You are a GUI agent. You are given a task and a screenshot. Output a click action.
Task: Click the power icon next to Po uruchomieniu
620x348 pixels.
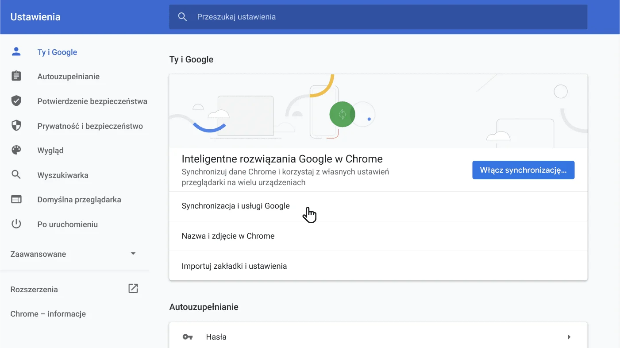pyautogui.click(x=16, y=224)
